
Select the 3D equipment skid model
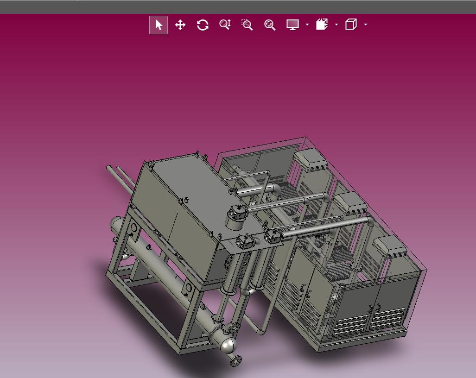(x=266, y=252)
